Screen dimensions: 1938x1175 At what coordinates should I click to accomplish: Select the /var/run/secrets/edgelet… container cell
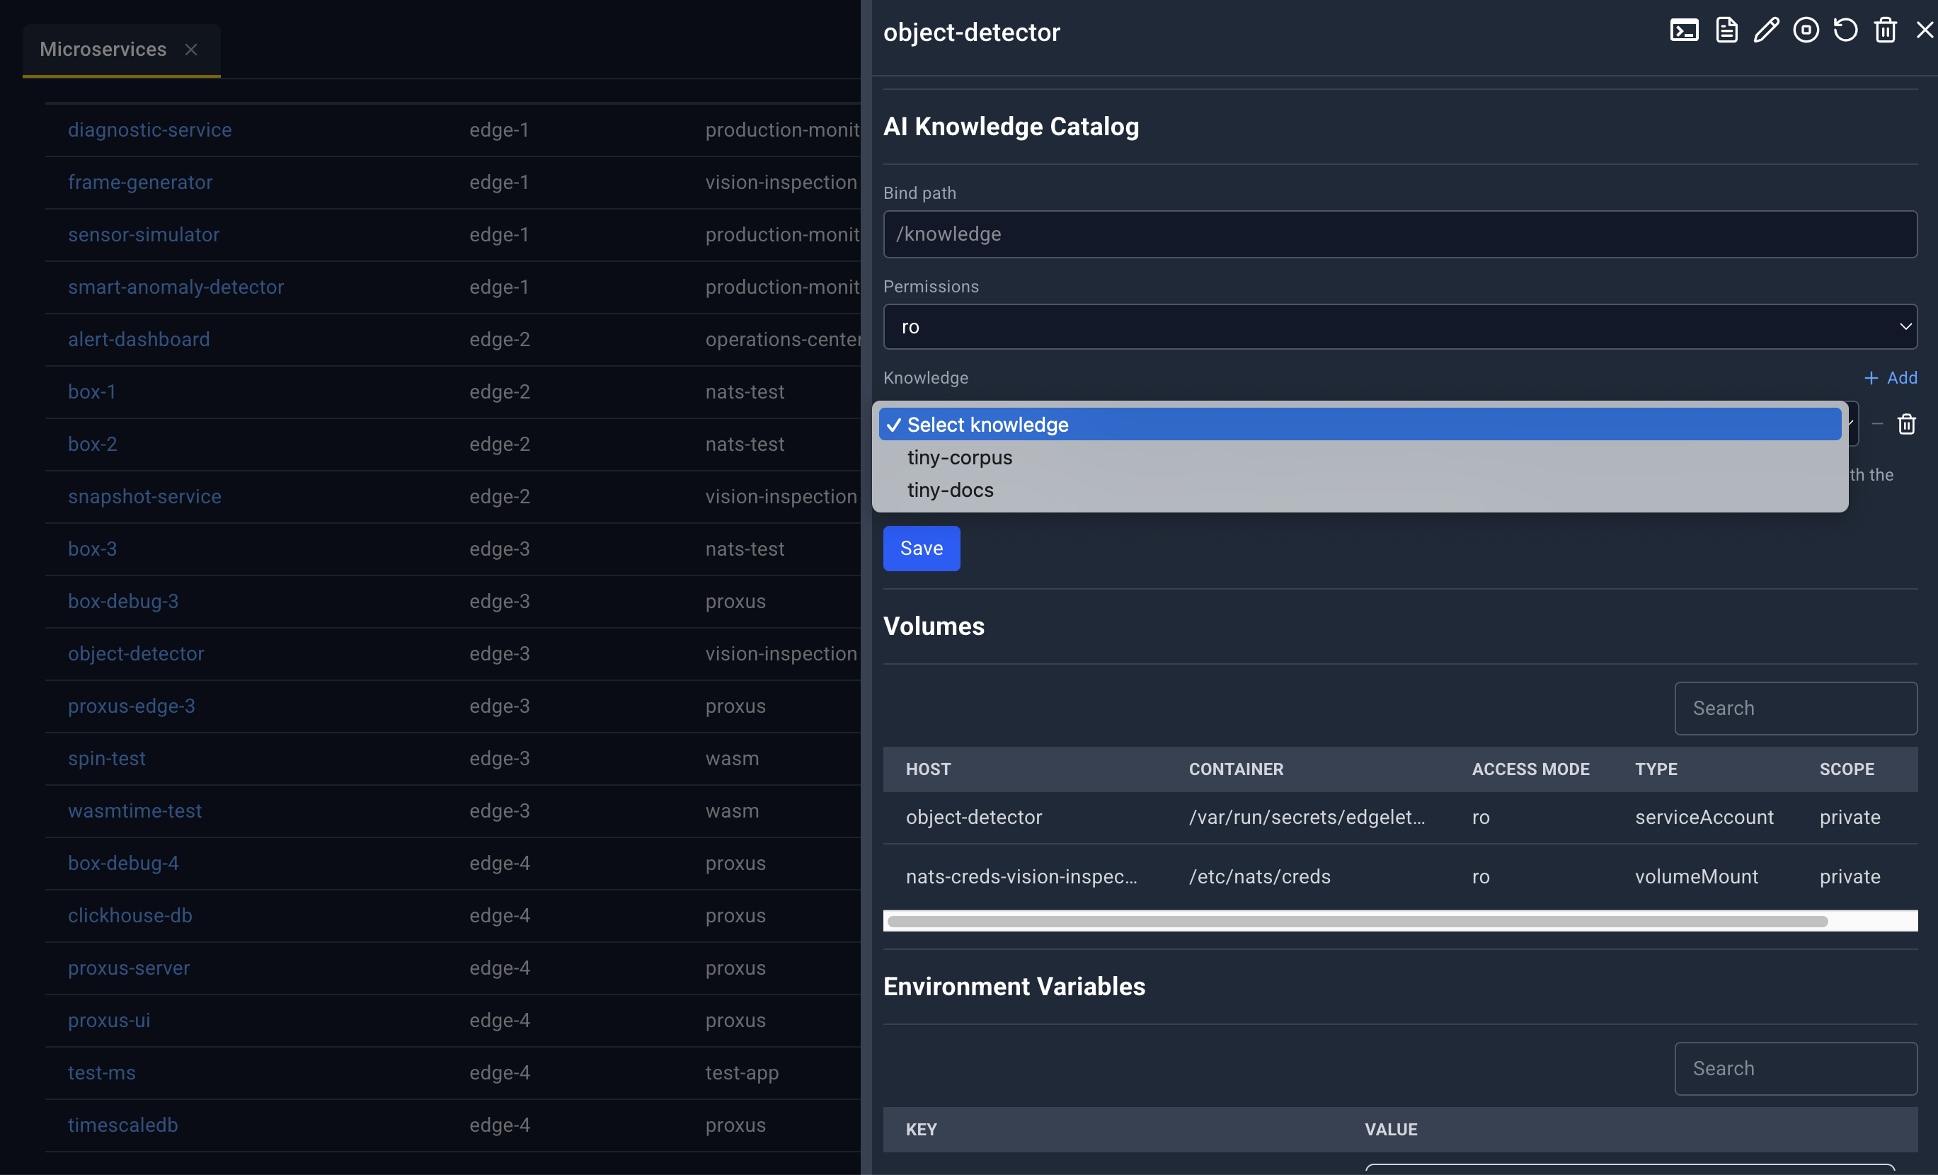click(x=1307, y=817)
